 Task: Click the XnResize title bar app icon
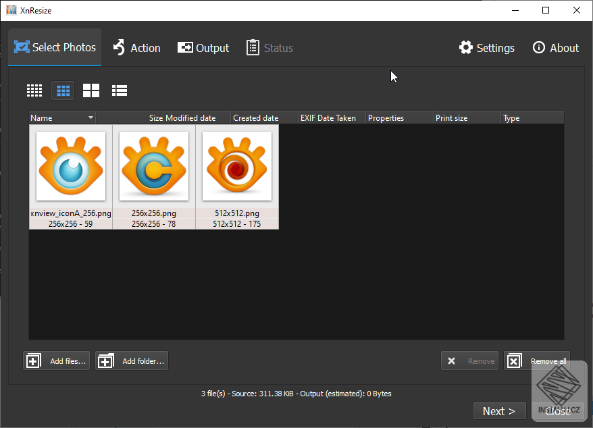point(11,10)
